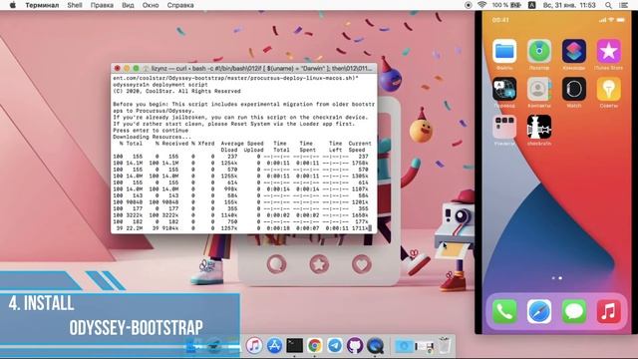Screen dimensions: 638x359
Task: Launch the Watch app on iPhone
Action: 574,89
